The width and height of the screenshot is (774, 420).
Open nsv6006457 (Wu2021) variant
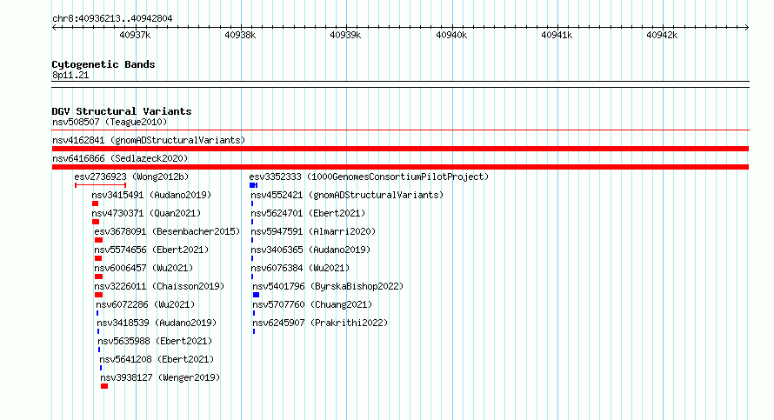point(143,268)
